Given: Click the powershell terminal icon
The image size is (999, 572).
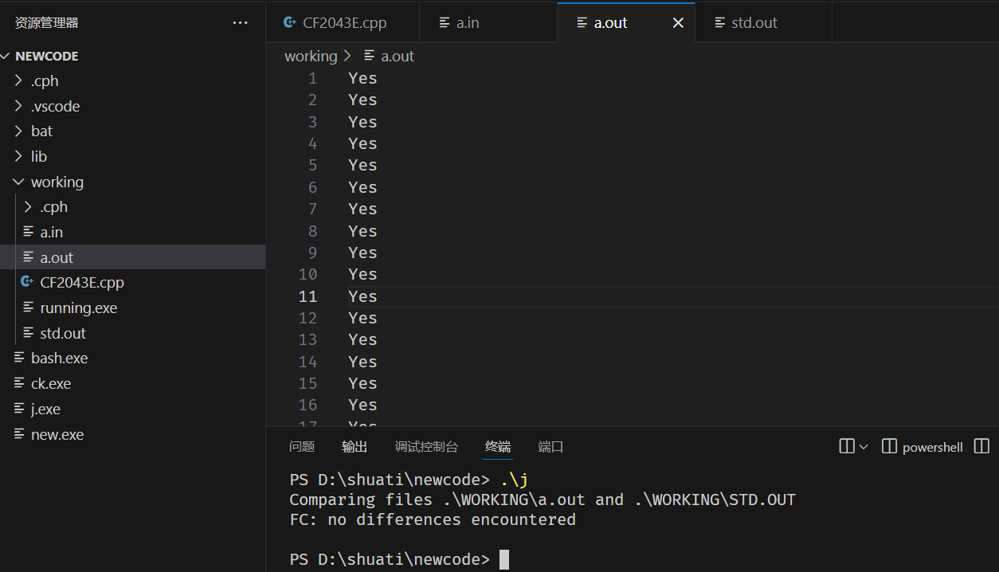Looking at the screenshot, I should pos(890,446).
